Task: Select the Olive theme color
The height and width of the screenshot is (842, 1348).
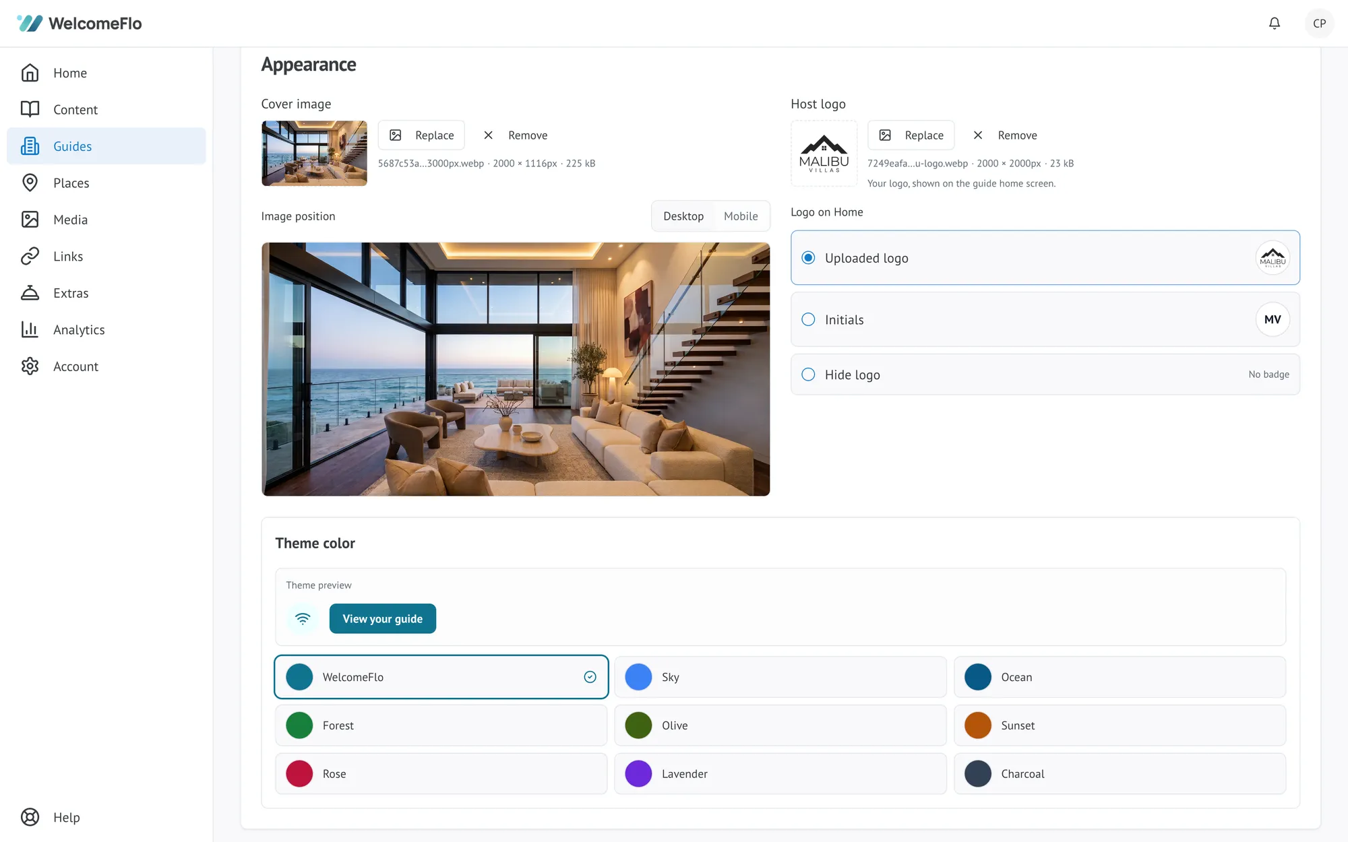Action: click(780, 725)
